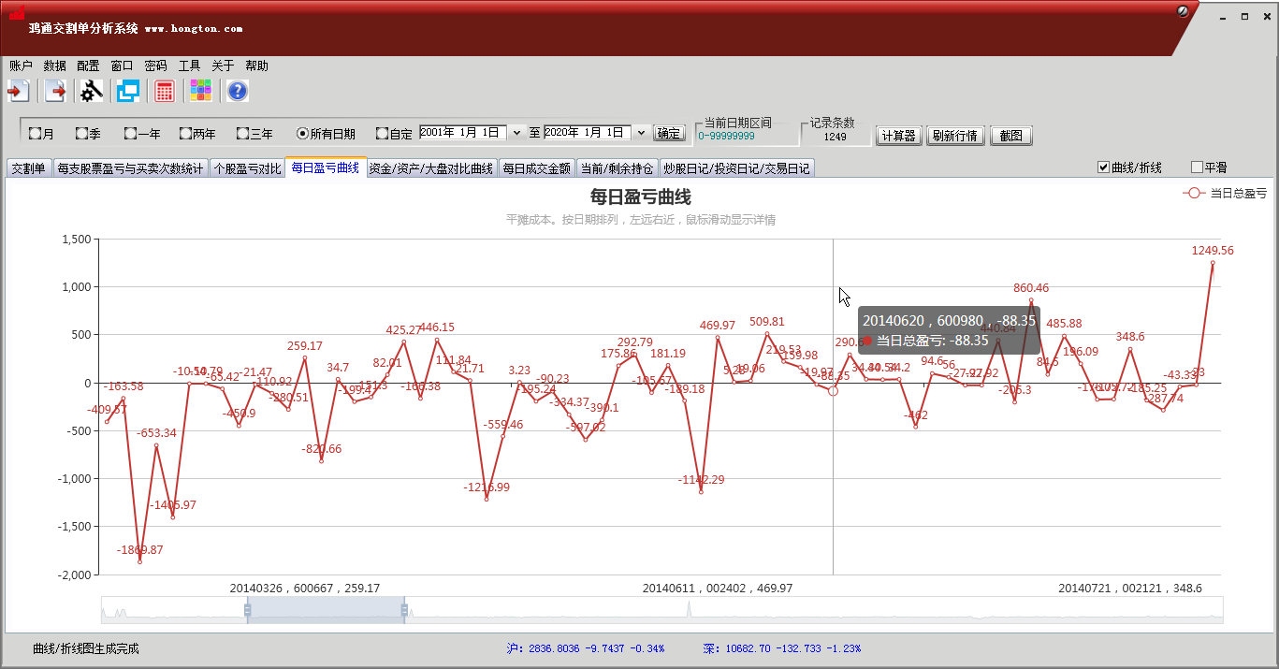The height and width of the screenshot is (669, 1279).
Task: Open the 帮助 menu
Action: point(256,65)
